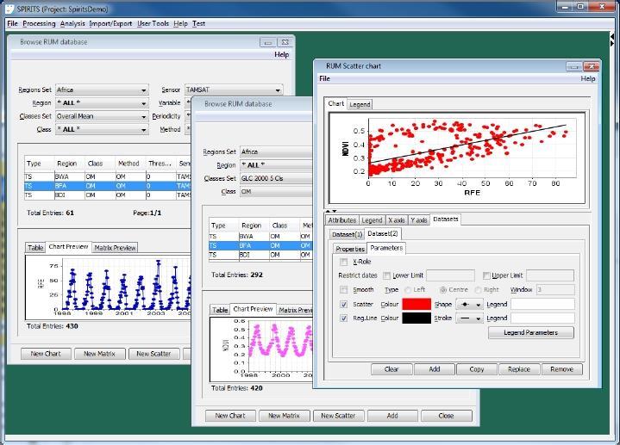
Task: Select BDI row in back Browse window table
Action: [x=108, y=195]
